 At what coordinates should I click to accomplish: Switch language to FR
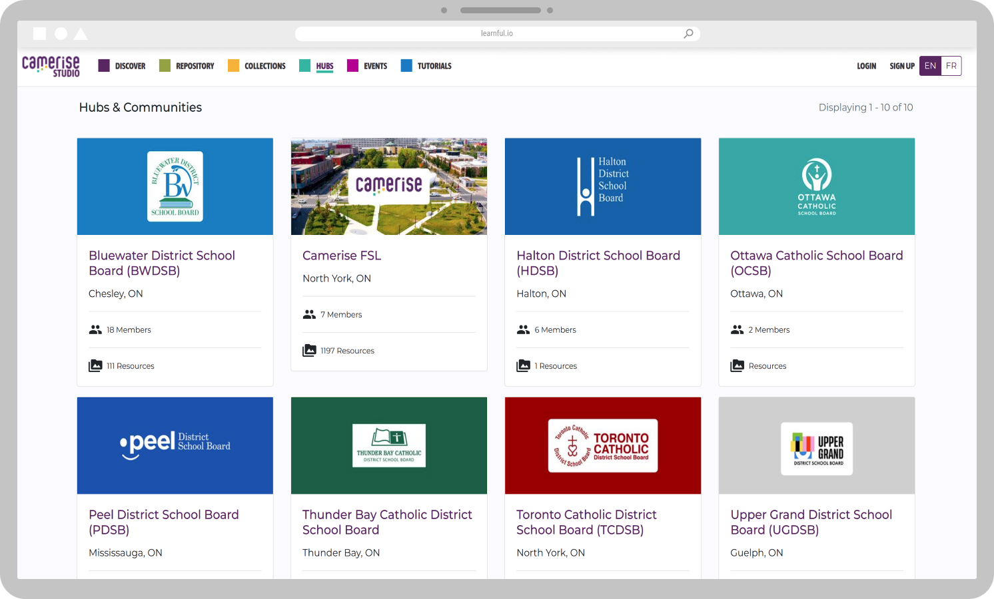click(x=951, y=66)
